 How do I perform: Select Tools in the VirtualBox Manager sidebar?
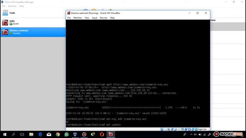[33, 13]
